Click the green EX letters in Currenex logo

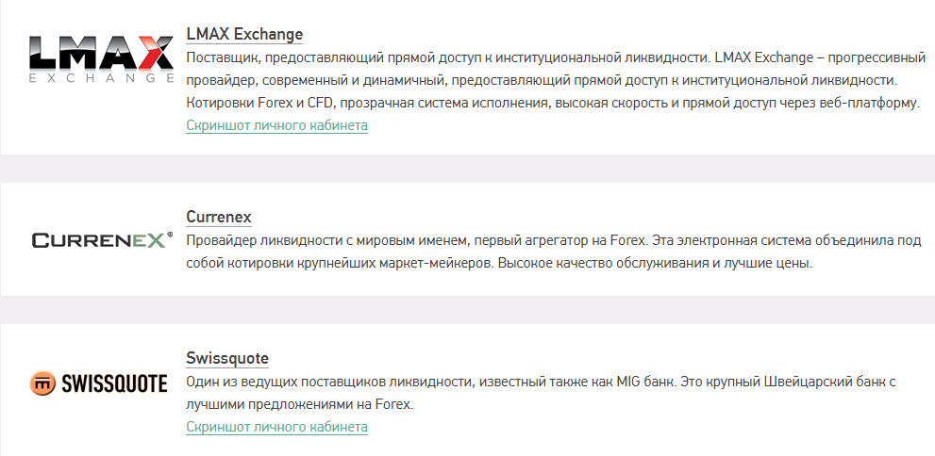148,241
